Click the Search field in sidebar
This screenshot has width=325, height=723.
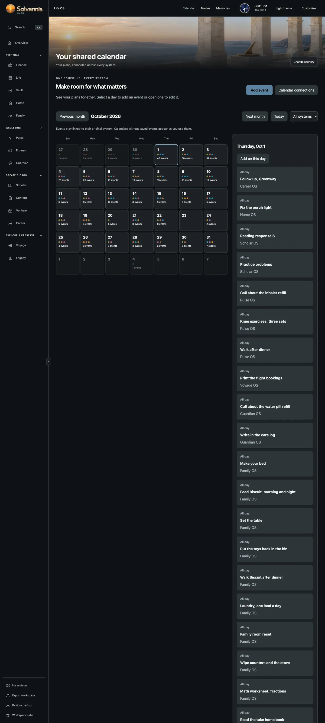click(x=24, y=27)
